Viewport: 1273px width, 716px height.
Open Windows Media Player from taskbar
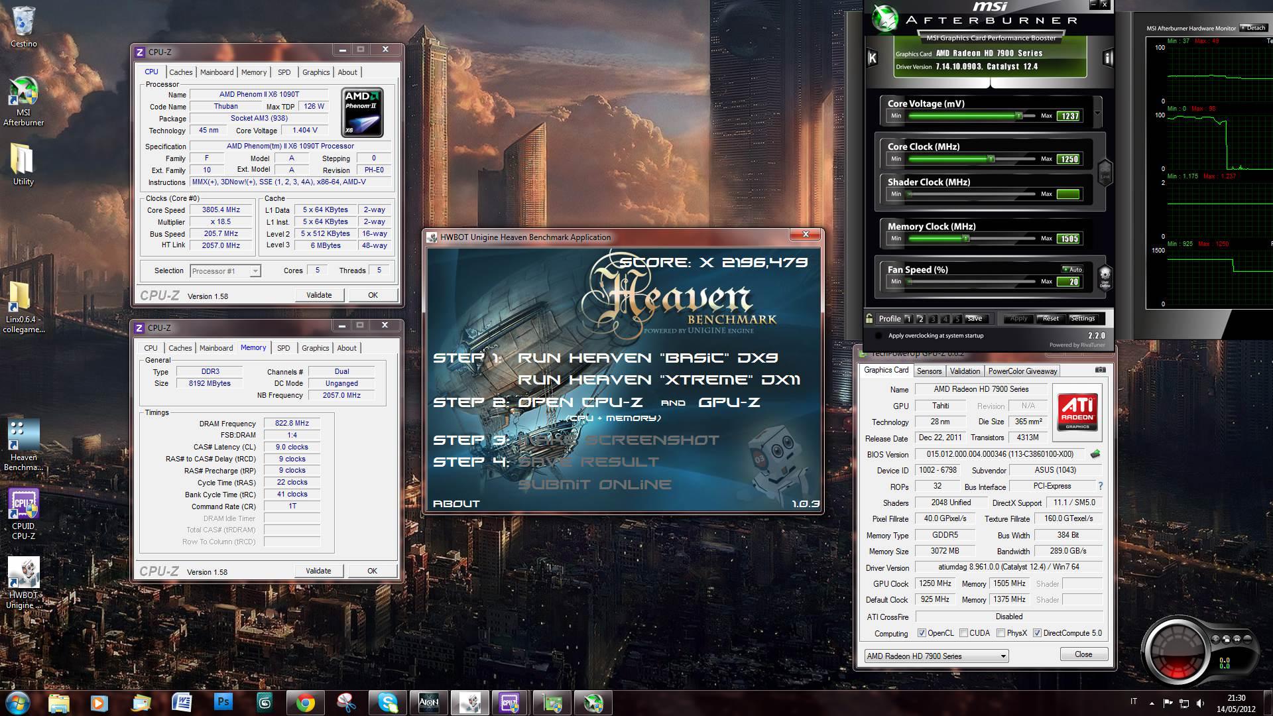click(99, 703)
